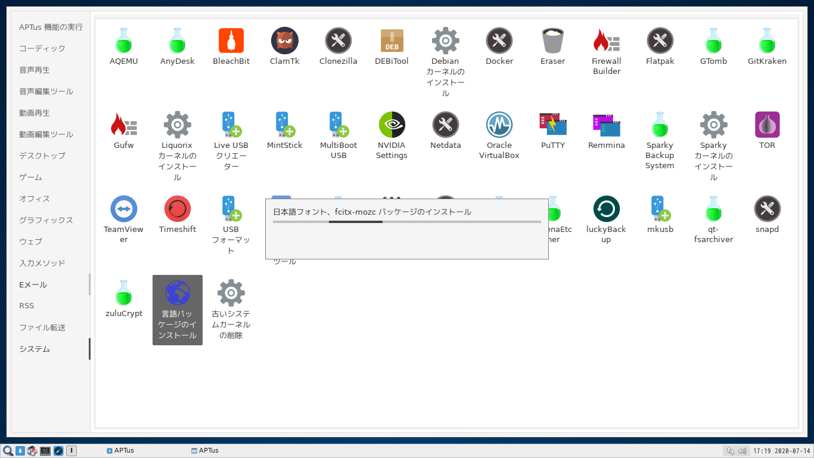
Task: Select the mkusb icon
Action: pos(660,209)
